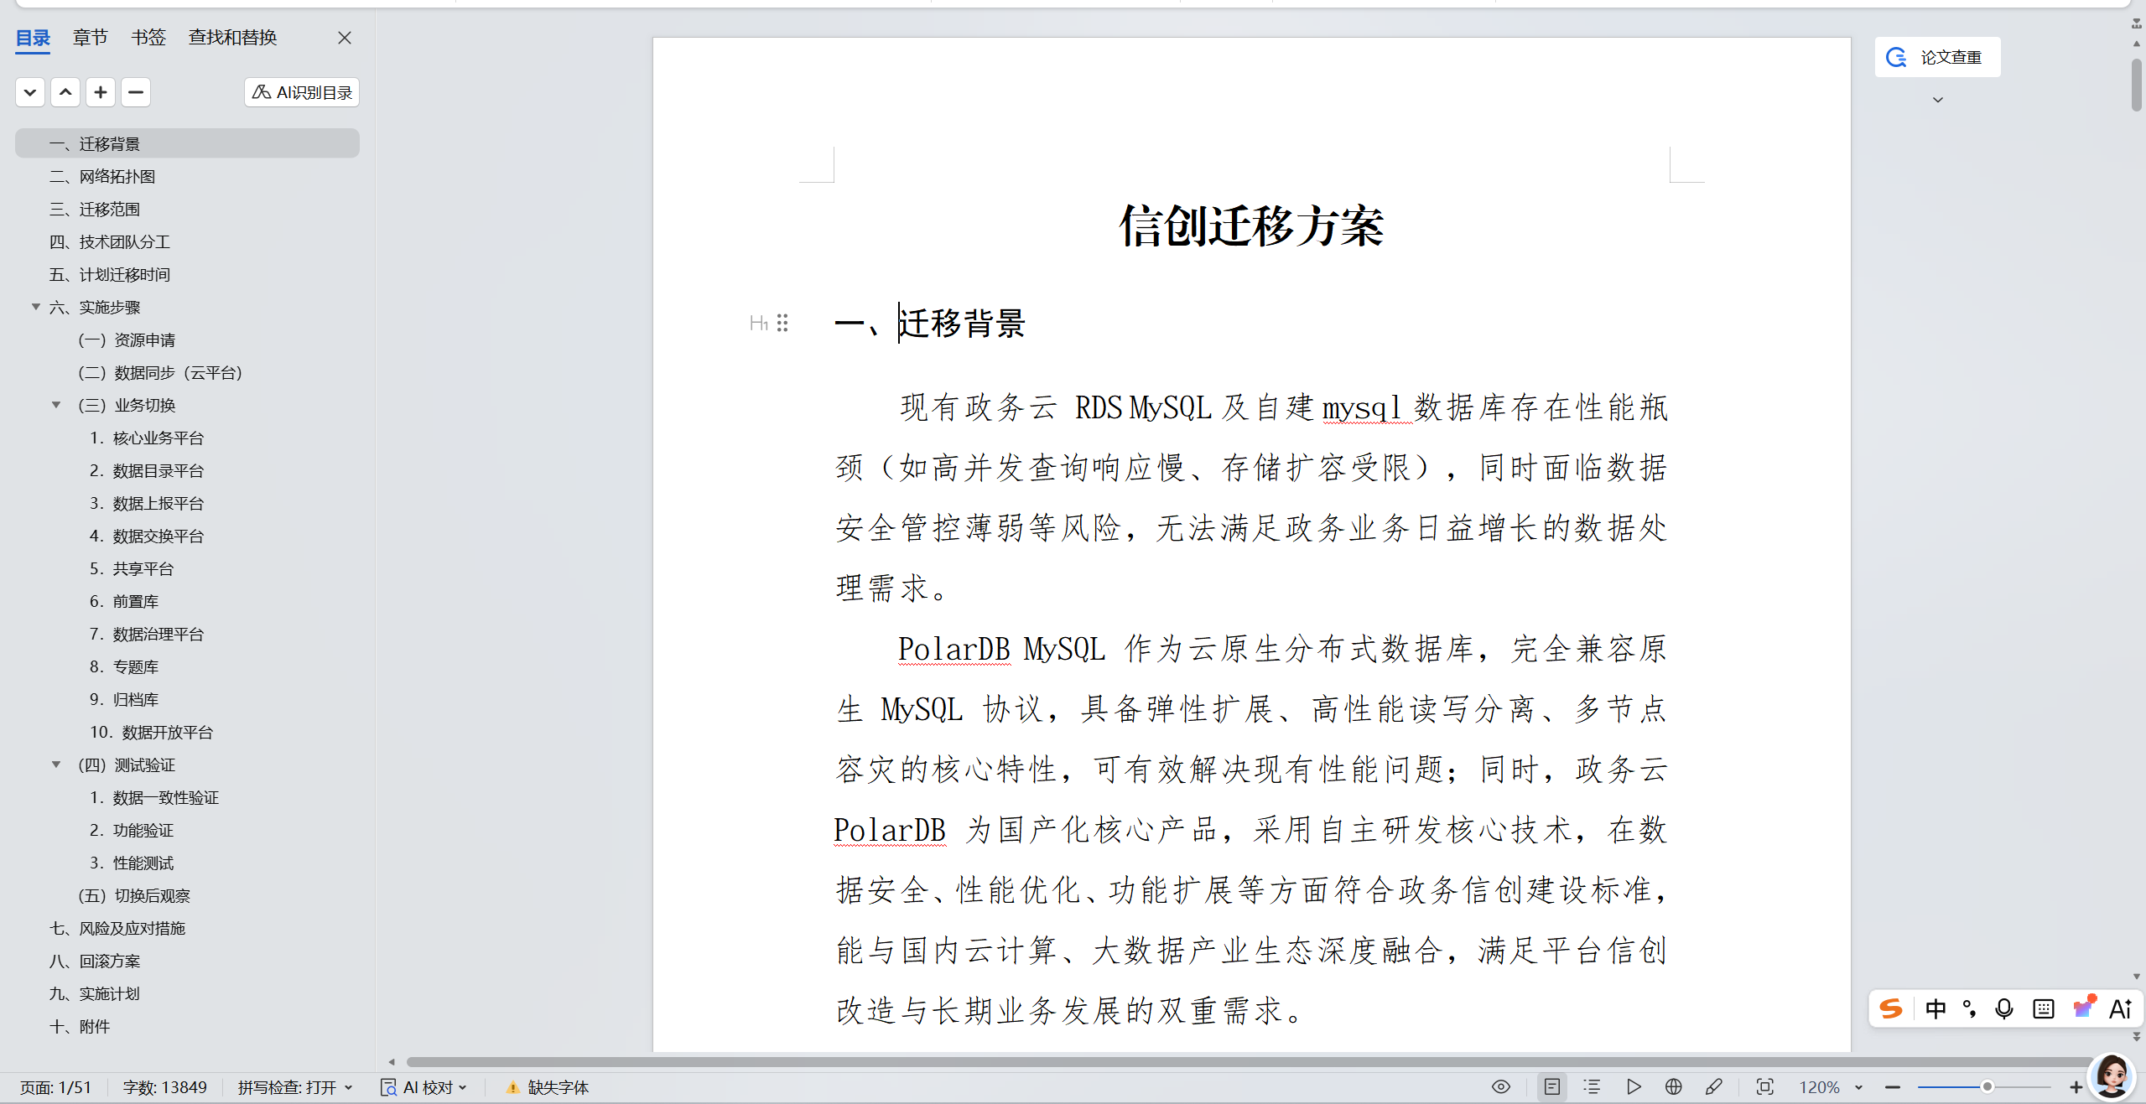
Task: Toggle page view mode button
Action: point(1552,1087)
